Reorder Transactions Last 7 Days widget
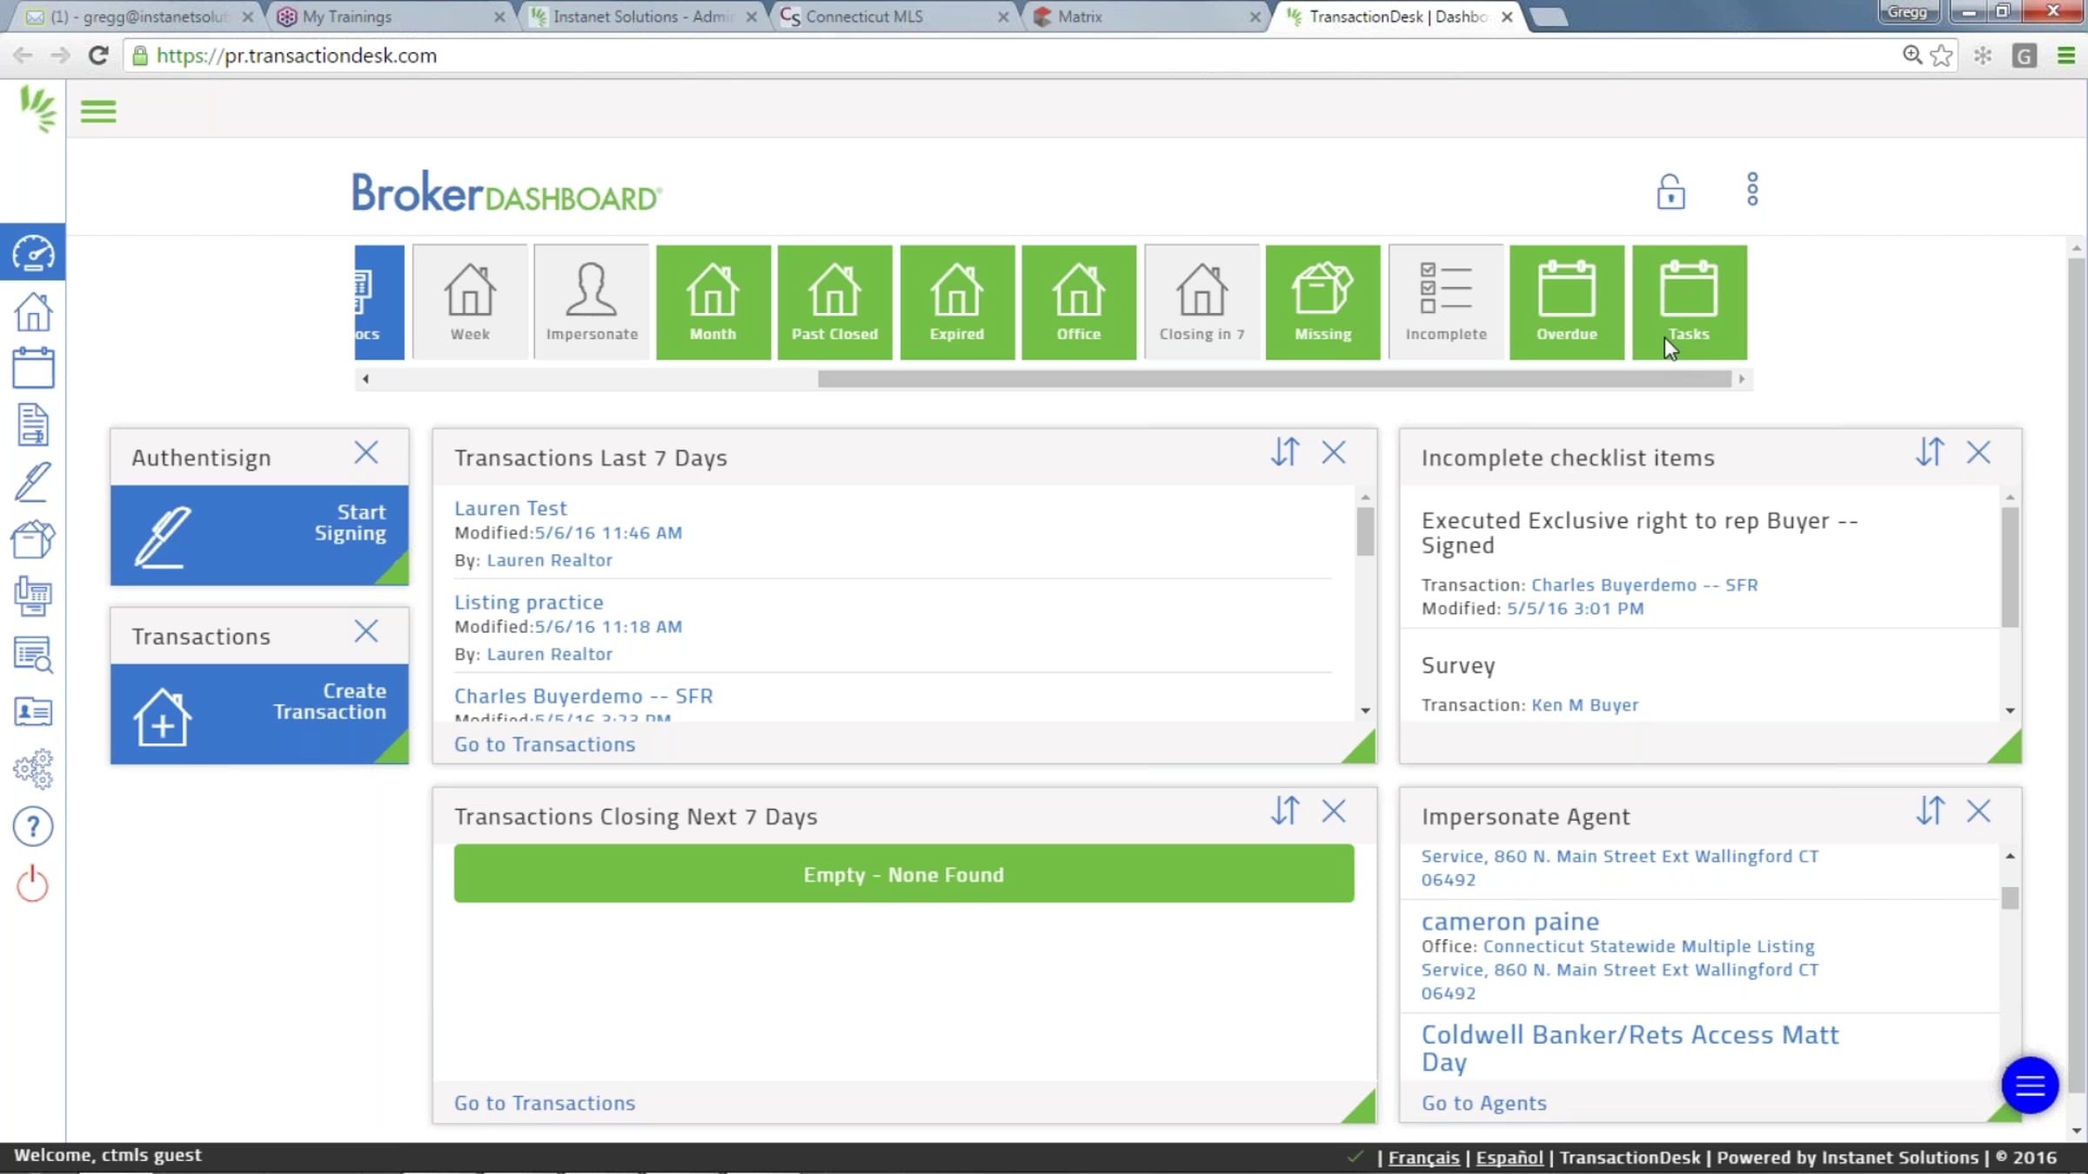Image resolution: width=2088 pixels, height=1174 pixels. click(1285, 452)
